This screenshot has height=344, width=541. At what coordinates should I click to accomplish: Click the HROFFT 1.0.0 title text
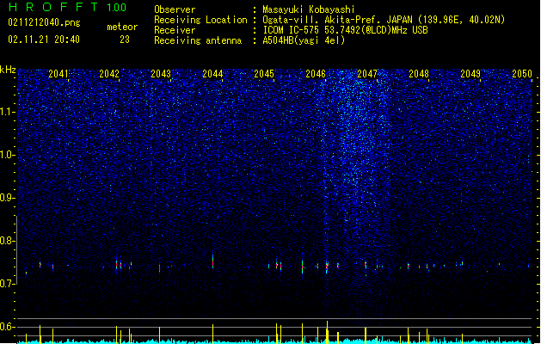coord(68,7)
